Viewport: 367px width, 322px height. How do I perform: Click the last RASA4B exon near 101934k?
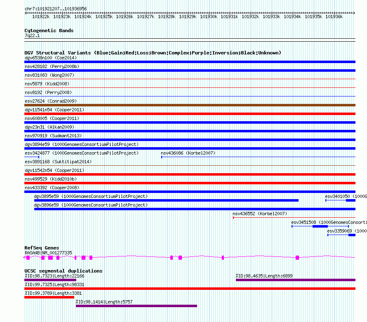click(x=297, y=258)
